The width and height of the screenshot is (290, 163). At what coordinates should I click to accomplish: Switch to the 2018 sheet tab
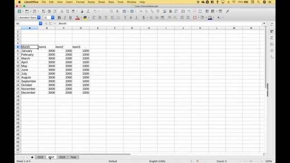62,157
